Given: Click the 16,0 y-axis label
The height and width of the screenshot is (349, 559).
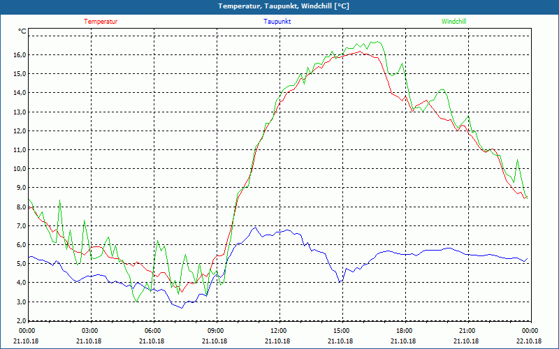Looking at the screenshot, I should click(20, 55).
